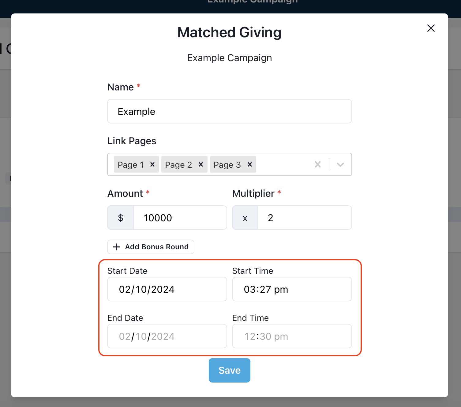Click the Add Bonus Round label text
This screenshot has height=407, width=461.
coord(157,247)
